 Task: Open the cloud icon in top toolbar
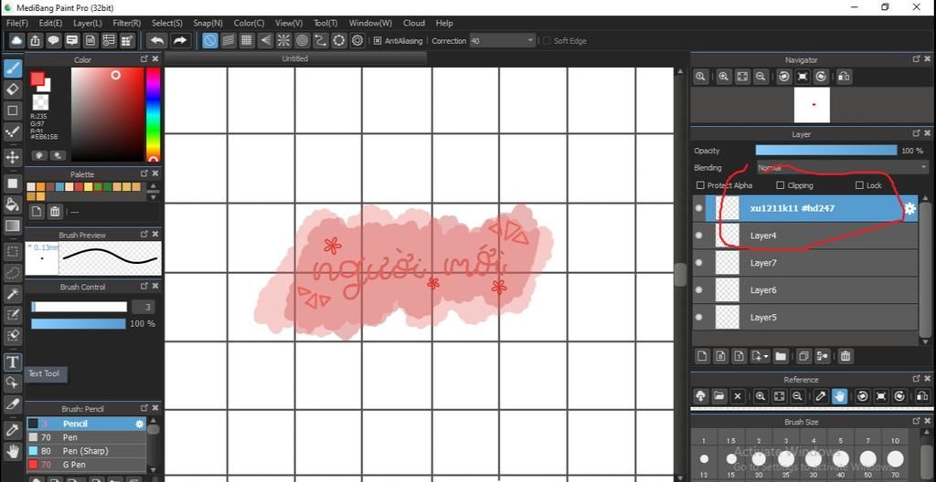(x=16, y=40)
